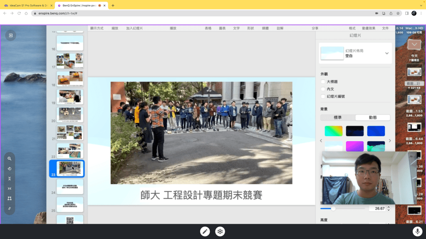Select the crop frame icon in left toolbar

point(10,199)
